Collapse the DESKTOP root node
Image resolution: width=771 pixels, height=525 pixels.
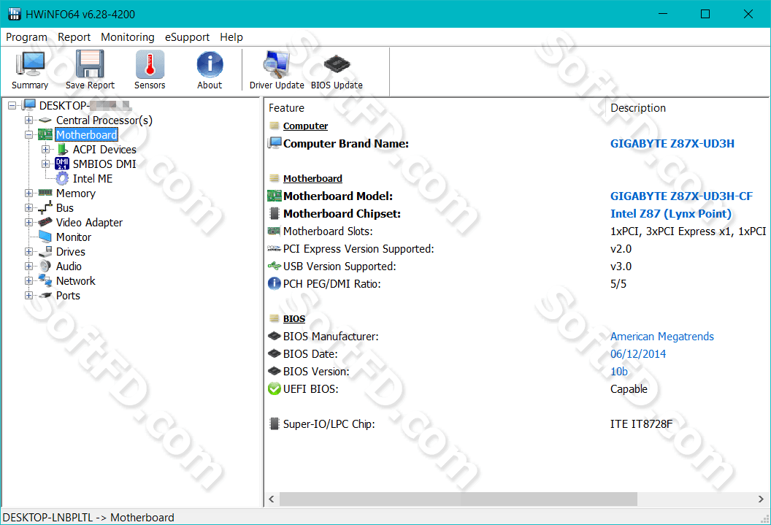tap(12, 105)
